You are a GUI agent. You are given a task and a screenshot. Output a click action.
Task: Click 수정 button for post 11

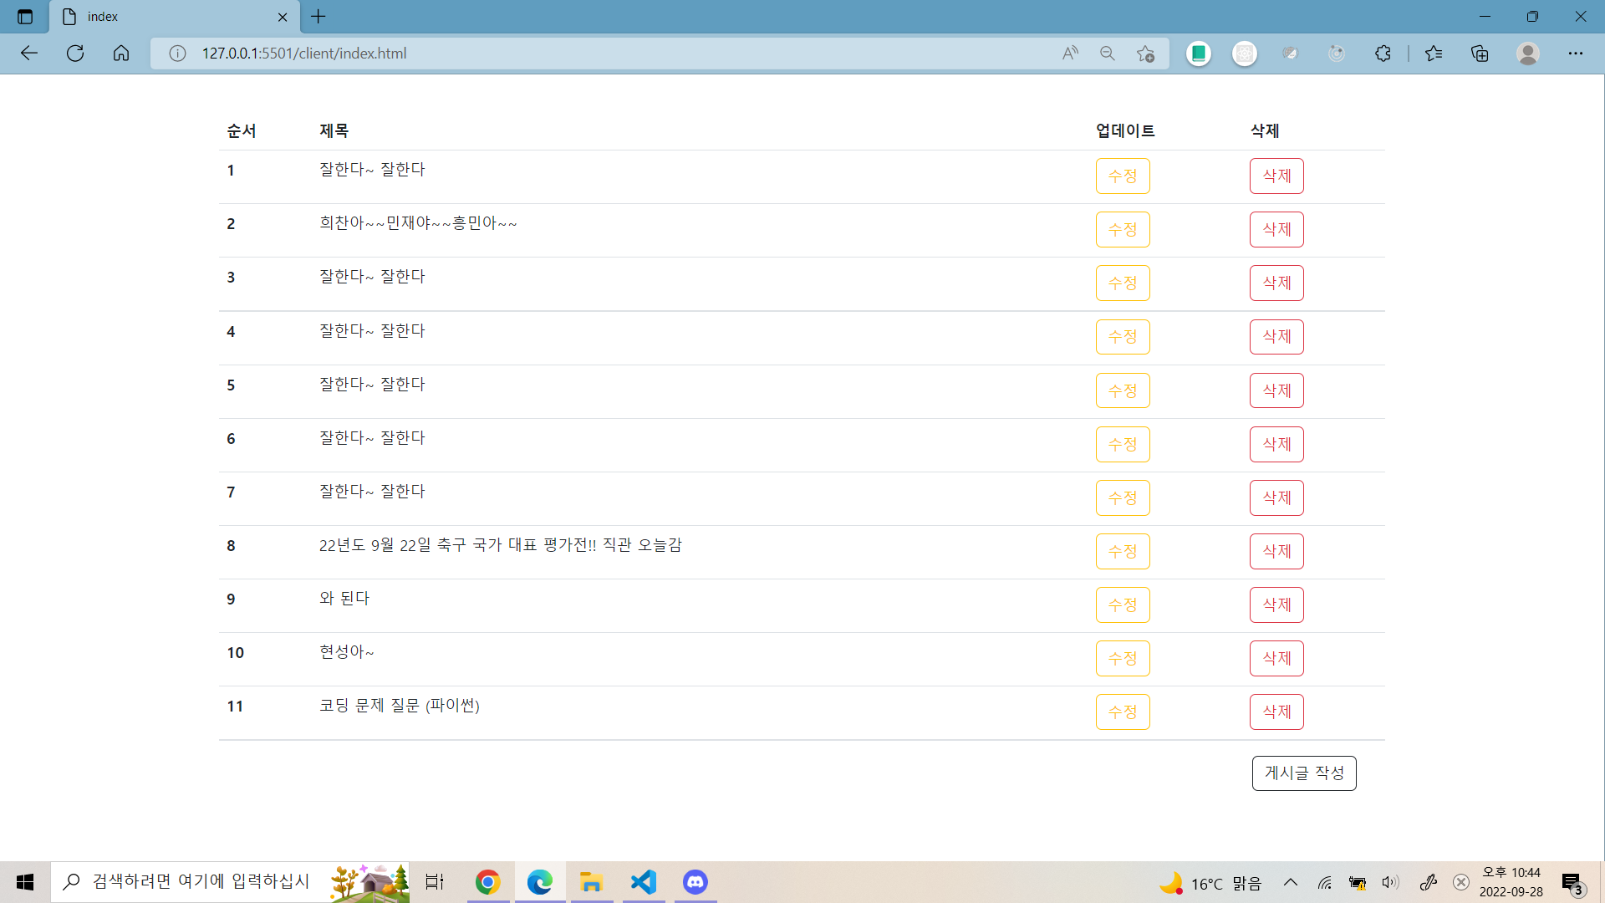(1123, 712)
